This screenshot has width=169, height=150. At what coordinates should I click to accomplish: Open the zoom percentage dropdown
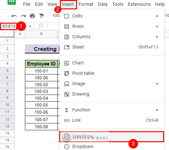point(56,16)
